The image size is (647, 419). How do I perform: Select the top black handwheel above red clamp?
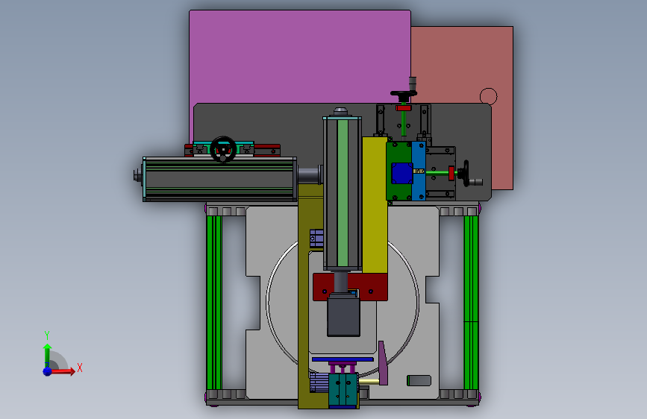tap(404, 94)
